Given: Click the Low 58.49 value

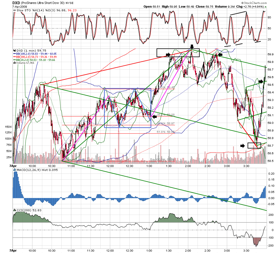Looking at the screenshot, I should (186, 6).
